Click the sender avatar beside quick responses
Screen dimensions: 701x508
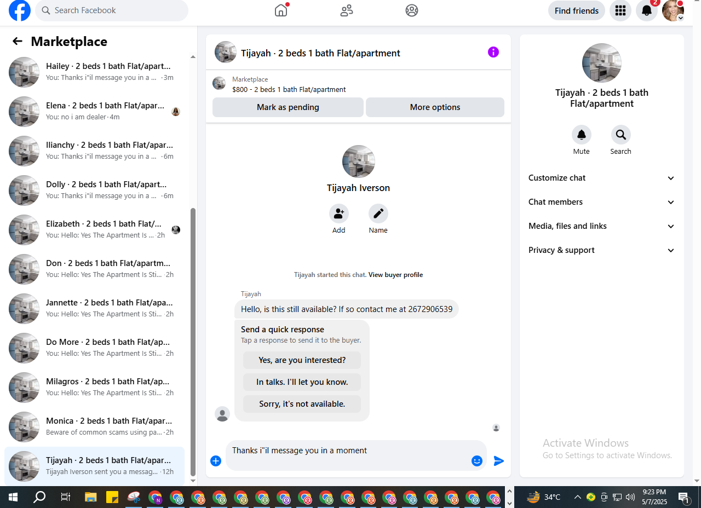click(222, 414)
